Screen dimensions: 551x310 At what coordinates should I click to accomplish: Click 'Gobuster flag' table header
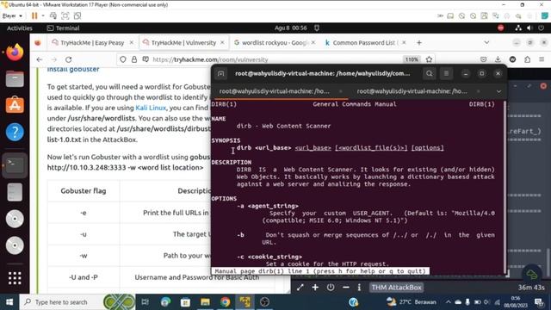84,191
